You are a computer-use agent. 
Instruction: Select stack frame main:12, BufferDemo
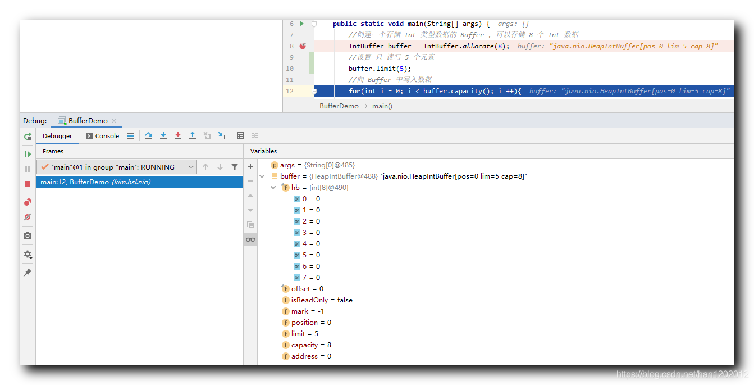[139, 182]
